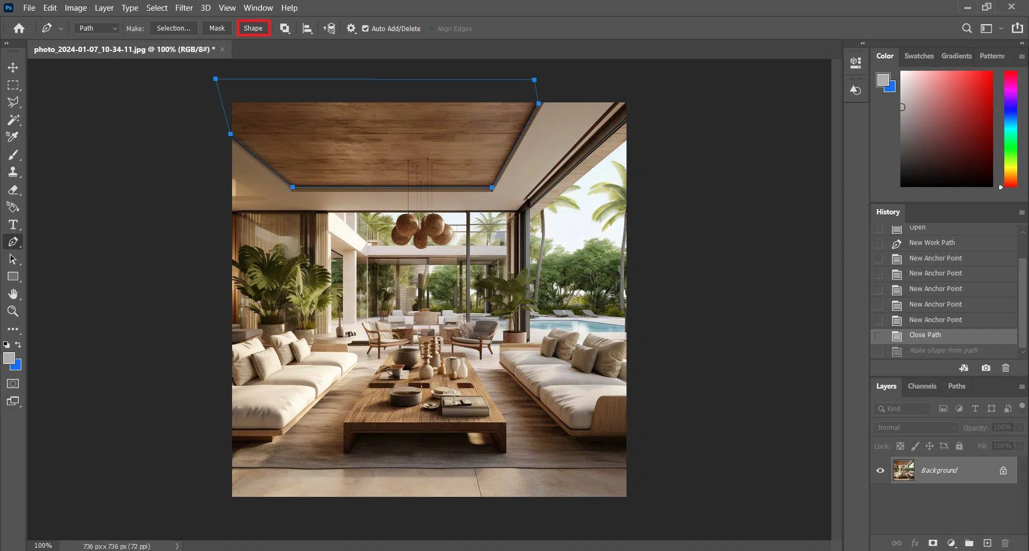Select the Brush tool
1029x551 pixels.
[13, 155]
